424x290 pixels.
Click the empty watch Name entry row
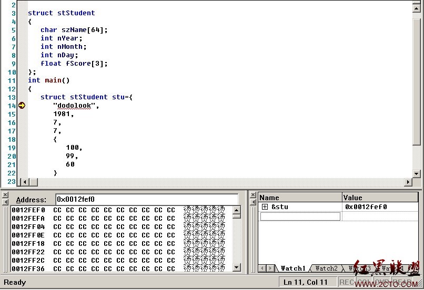pos(300,216)
